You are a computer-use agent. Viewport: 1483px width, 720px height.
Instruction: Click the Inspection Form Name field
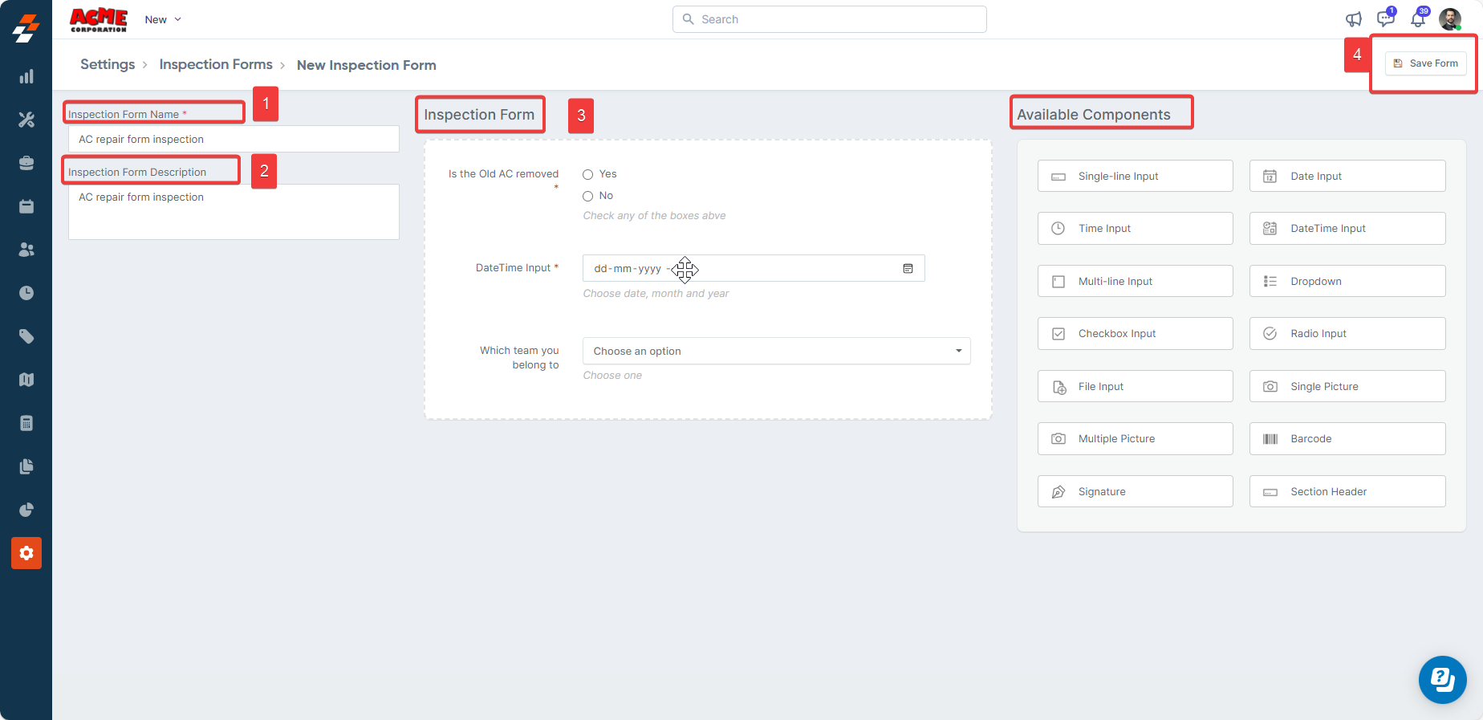pyautogui.click(x=234, y=139)
